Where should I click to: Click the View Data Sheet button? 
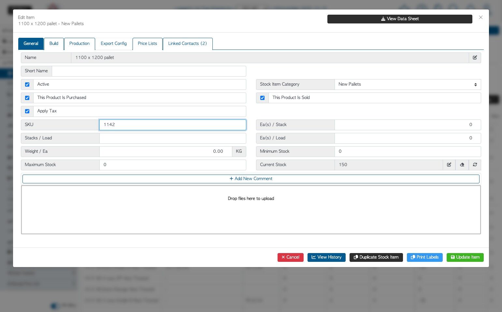pyautogui.click(x=400, y=19)
